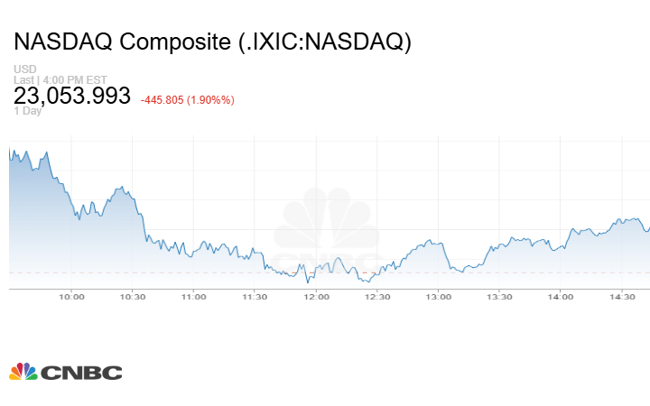Click the 12:00 time axis label
This screenshot has height=406, width=650.
point(316,297)
